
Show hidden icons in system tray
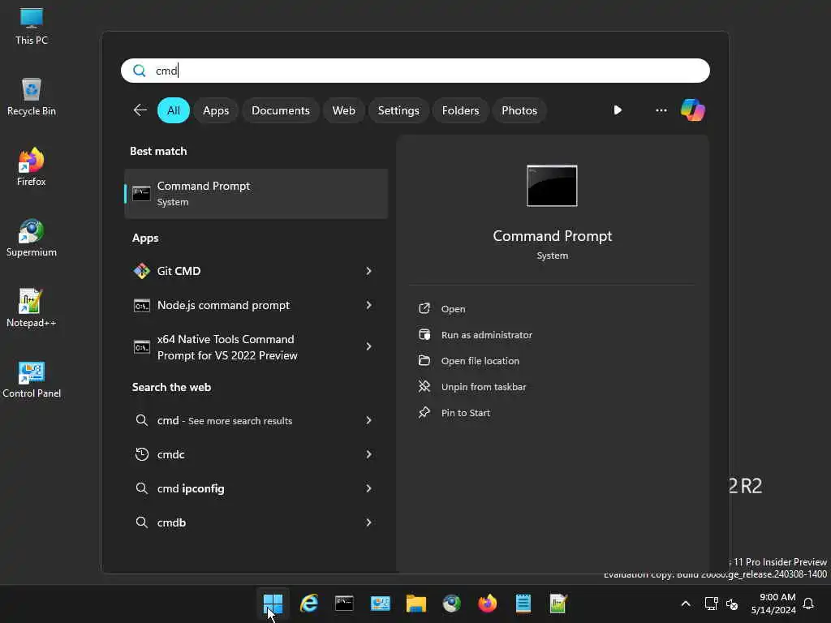point(685,604)
